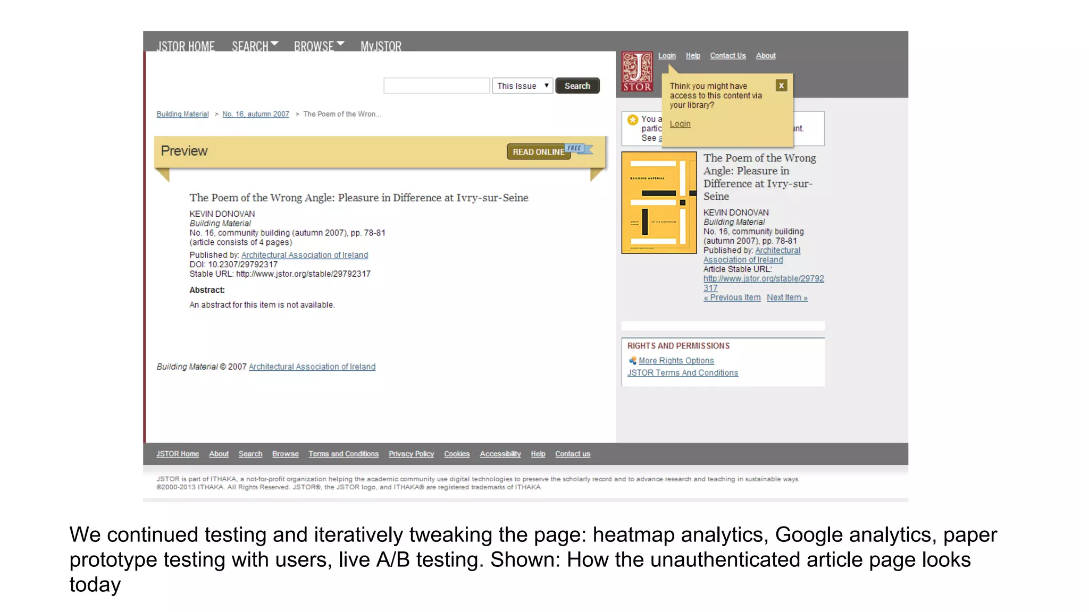This screenshot has height=612, width=1089.
Task: Close the library access tooltip
Action: [x=781, y=86]
